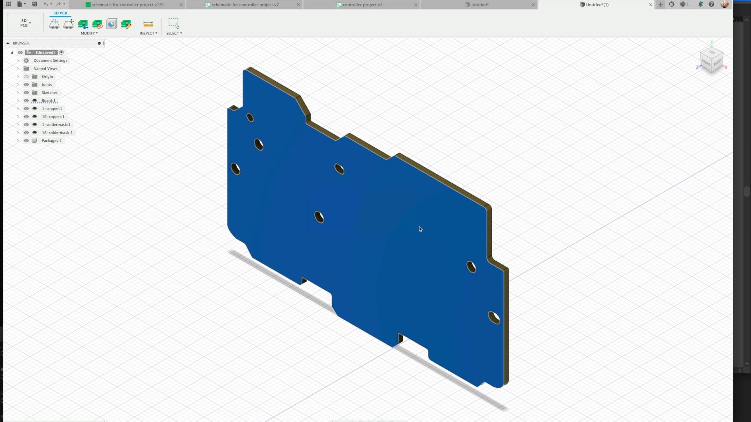Open the 3D PCB workspace dropdown
751x422 pixels.
[x=25, y=23]
